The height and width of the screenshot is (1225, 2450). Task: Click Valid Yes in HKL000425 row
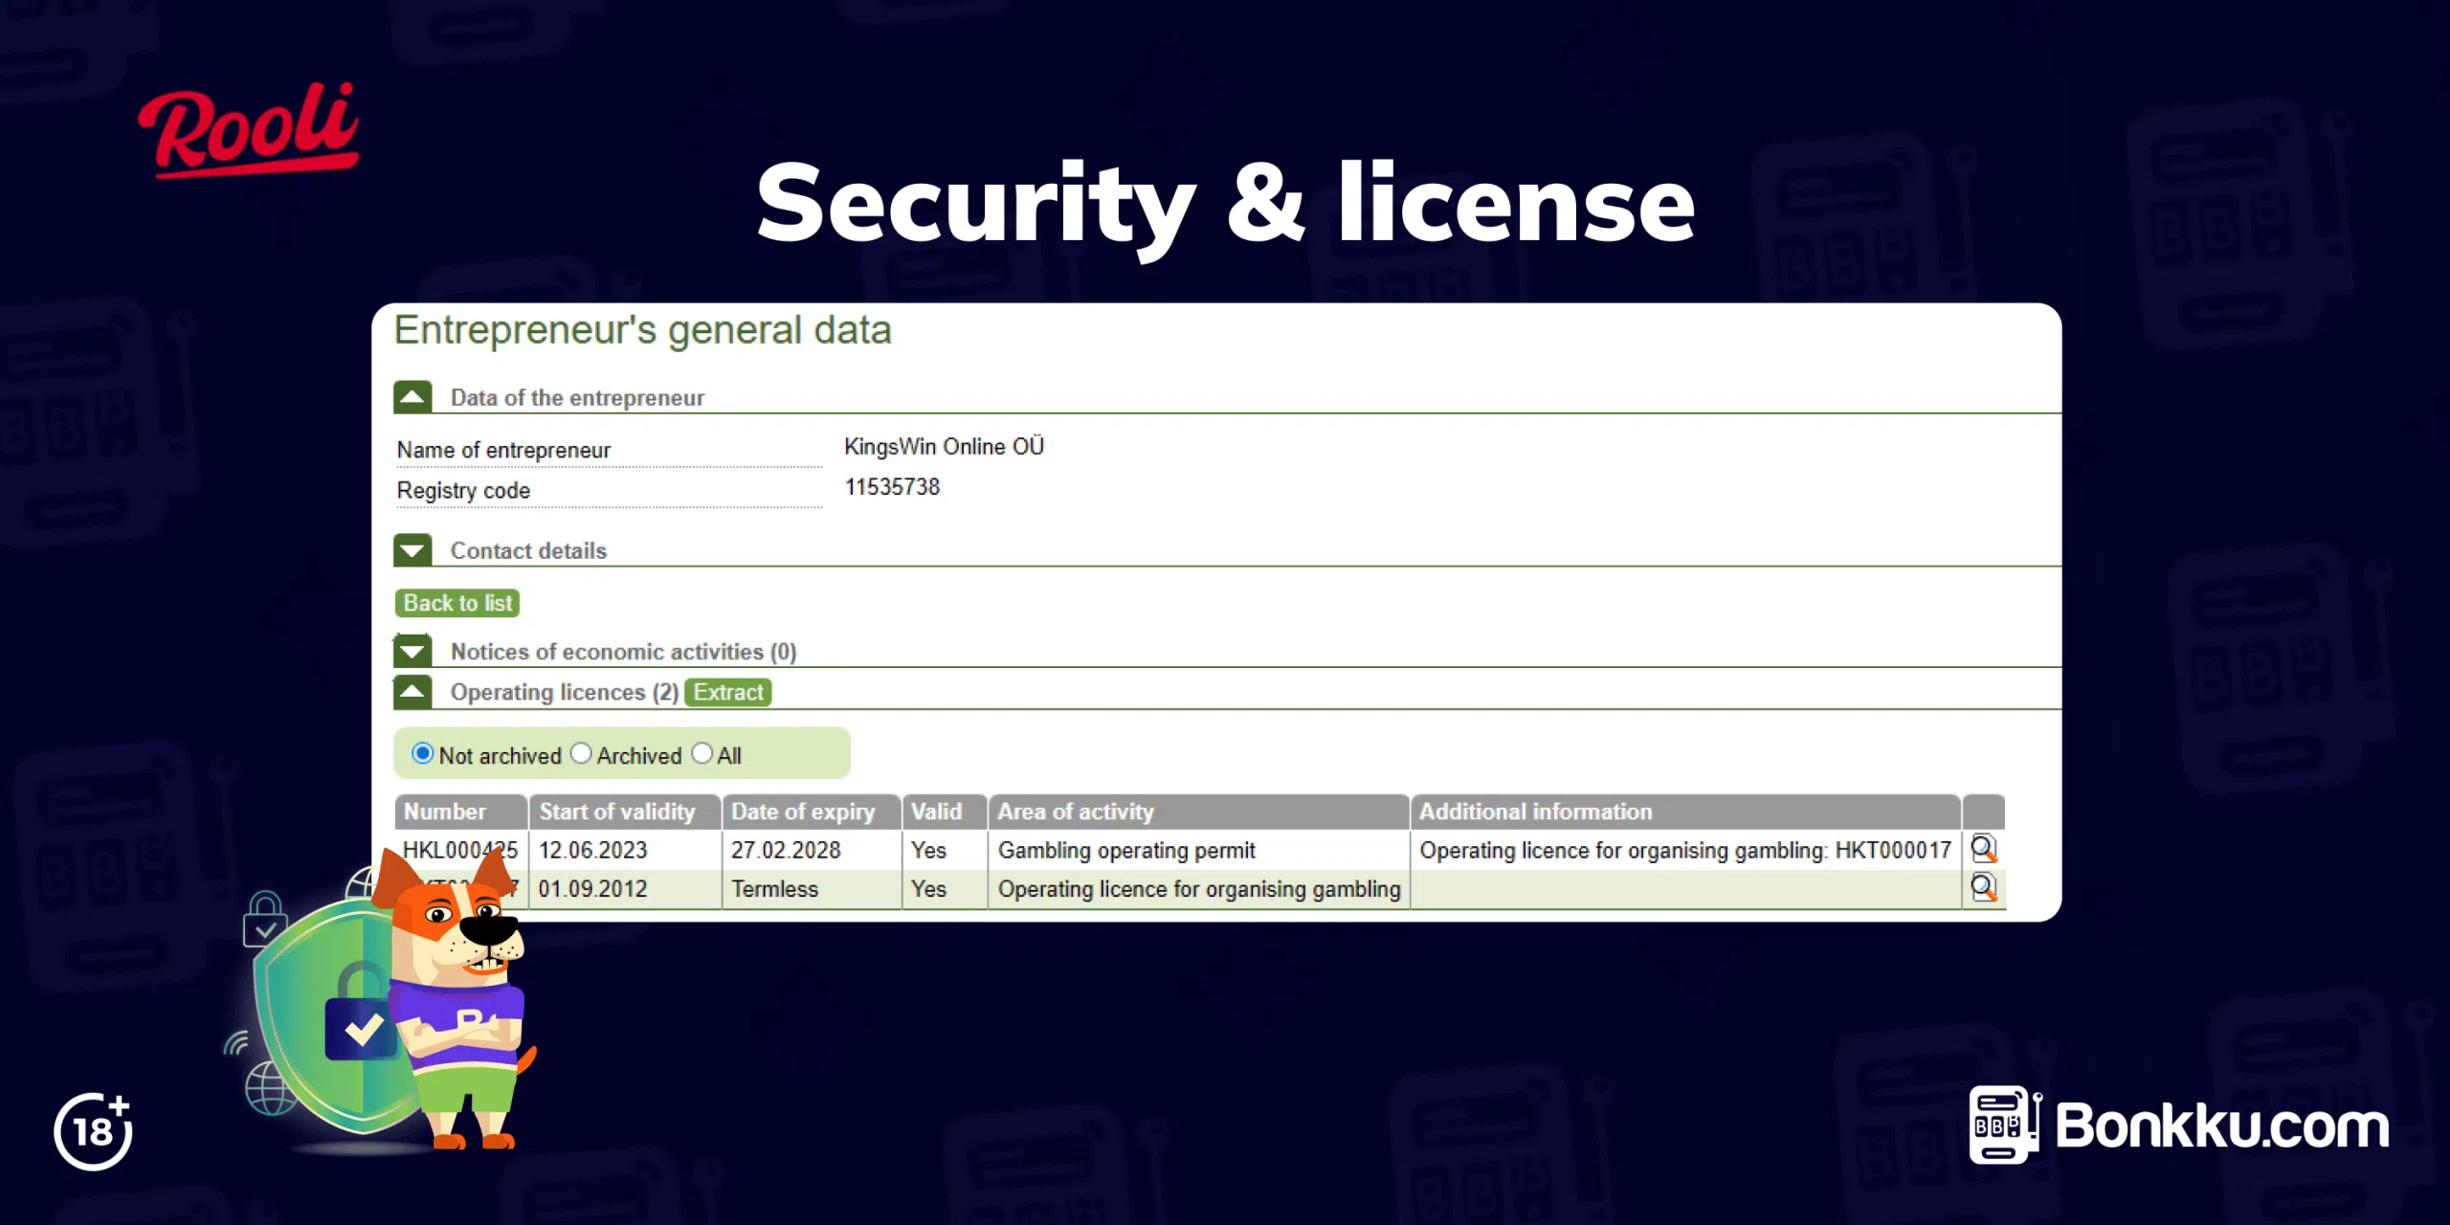click(928, 850)
